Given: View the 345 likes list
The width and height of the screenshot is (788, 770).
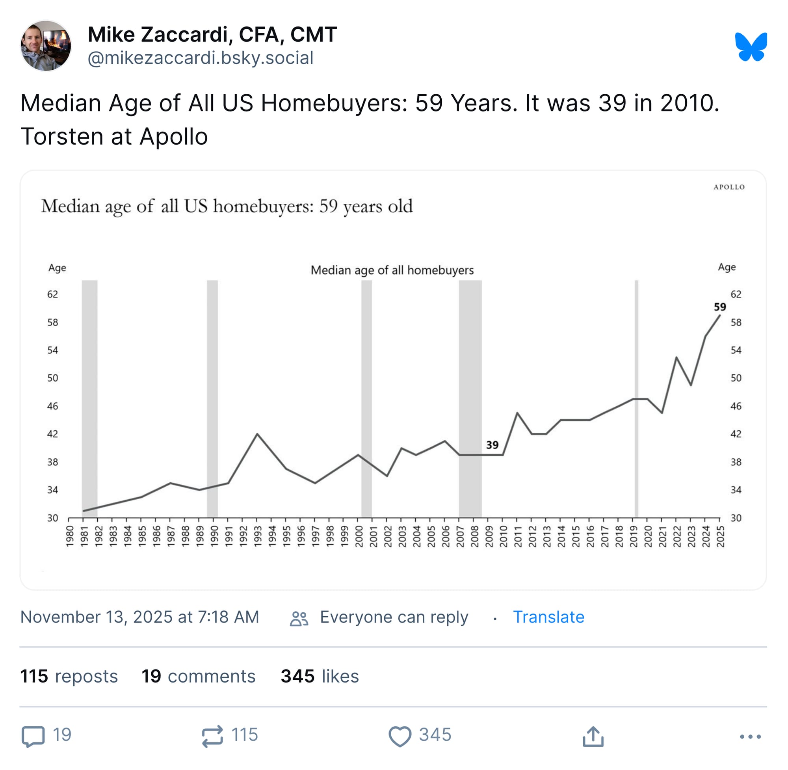Looking at the screenshot, I should click(320, 676).
